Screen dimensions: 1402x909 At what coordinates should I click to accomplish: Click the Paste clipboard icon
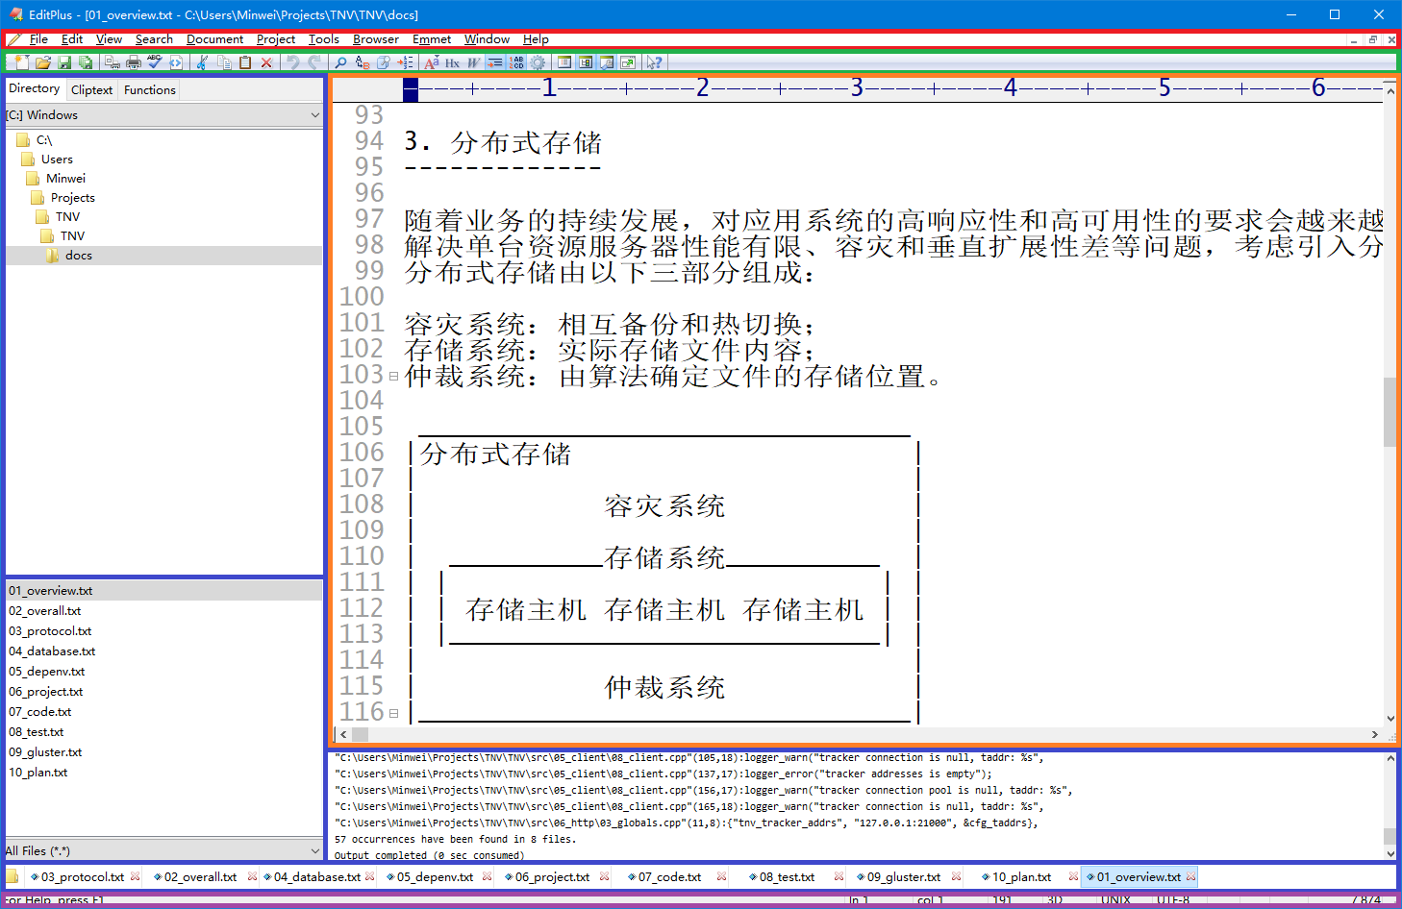click(245, 62)
